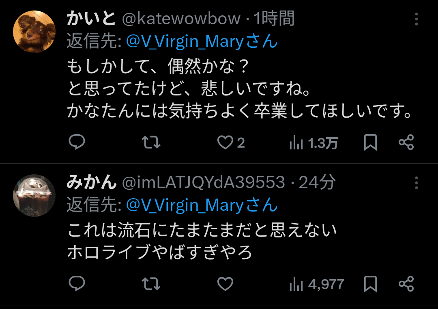This screenshot has width=438, height=309.
Task: Retweet みかん's reply
Action: 151,284
